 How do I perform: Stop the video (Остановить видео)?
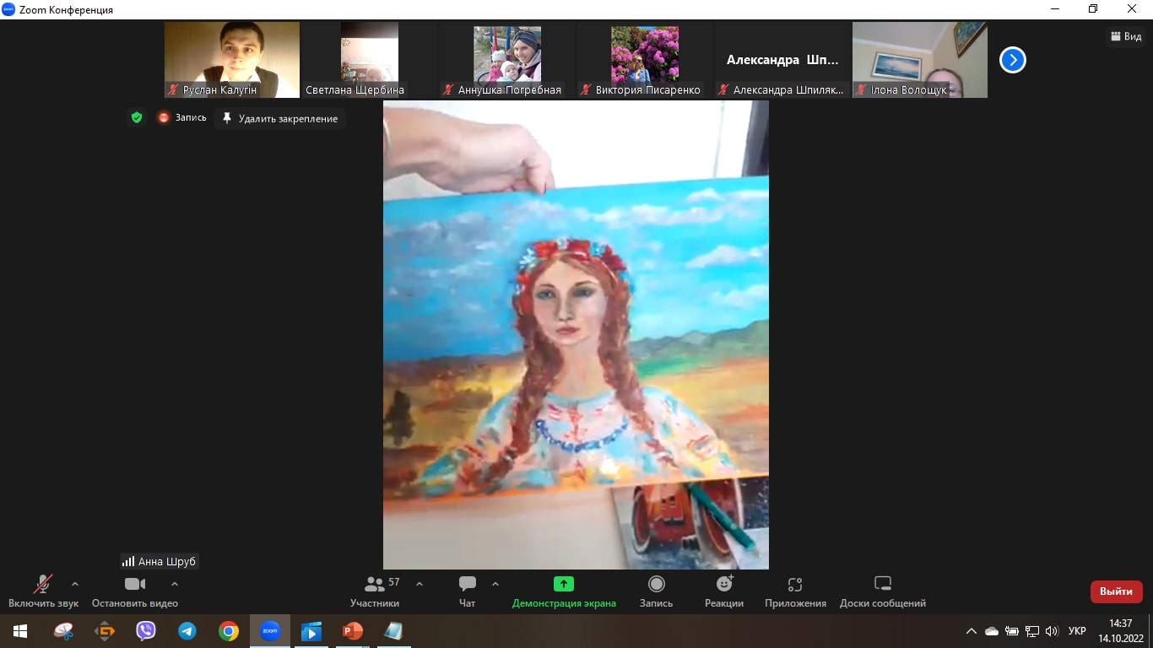(x=134, y=591)
